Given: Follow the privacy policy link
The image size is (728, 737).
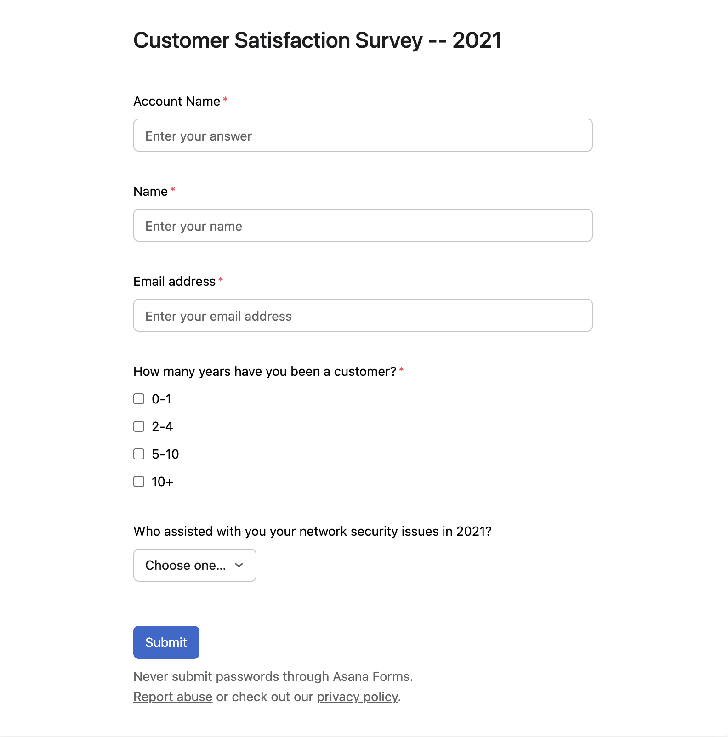Looking at the screenshot, I should point(357,697).
